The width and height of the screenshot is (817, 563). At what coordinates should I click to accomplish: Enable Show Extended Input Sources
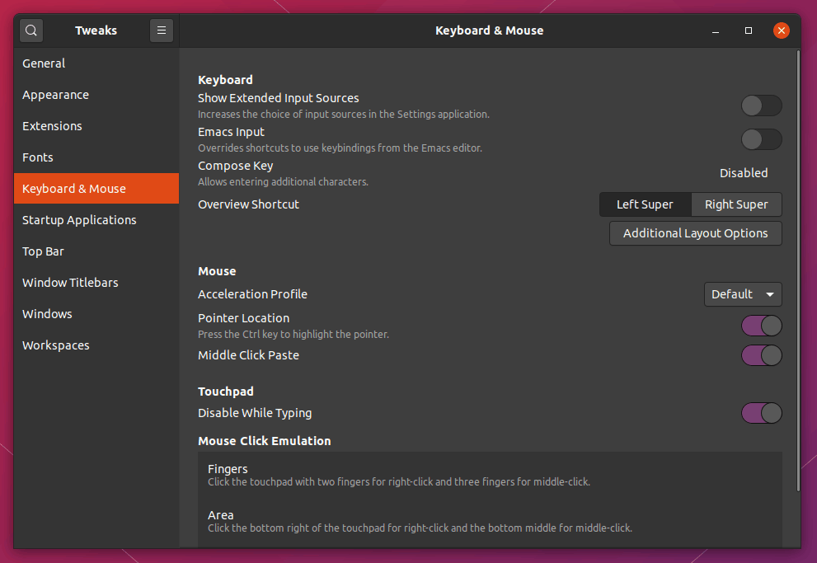761,106
